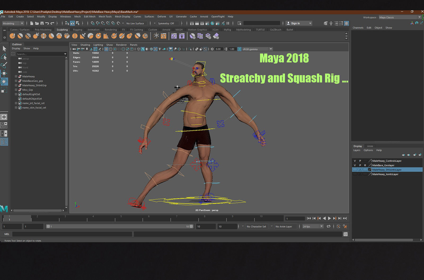Undo the last action with toolbar arrow
The height and width of the screenshot is (280, 424).
pyautogui.click(x=47, y=23)
